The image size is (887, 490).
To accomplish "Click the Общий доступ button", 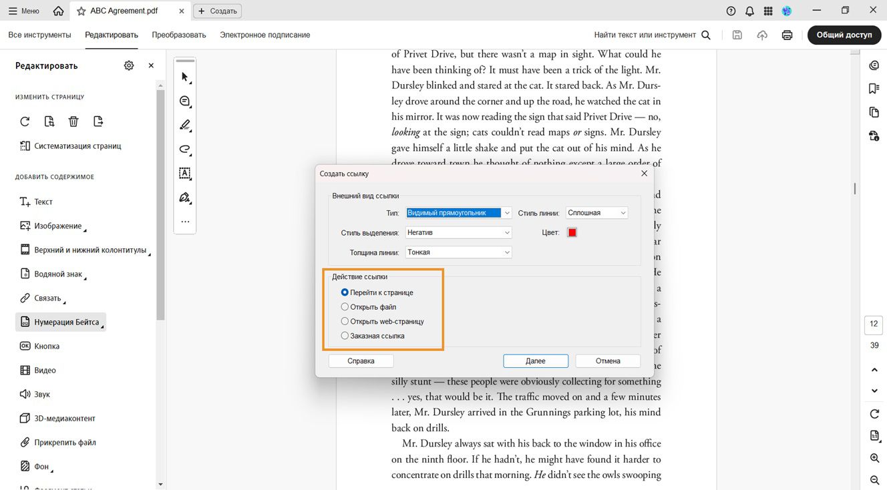I will click(844, 35).
